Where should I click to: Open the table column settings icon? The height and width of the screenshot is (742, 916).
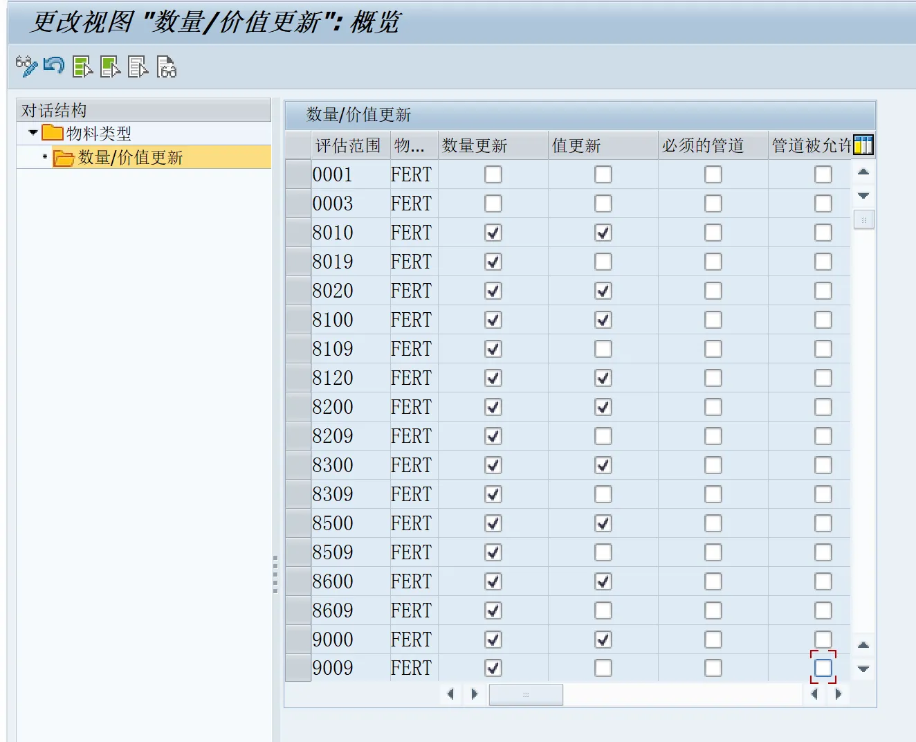(x=863, y=145)
